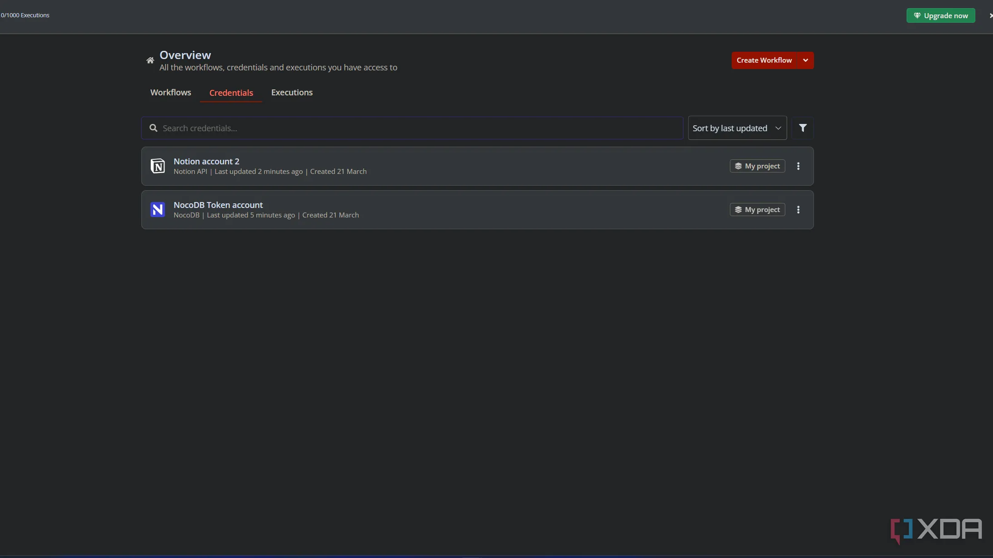Viewport: 993px width, 558px height.
Task: Open the credentials filter funnel
Action: 803,128
